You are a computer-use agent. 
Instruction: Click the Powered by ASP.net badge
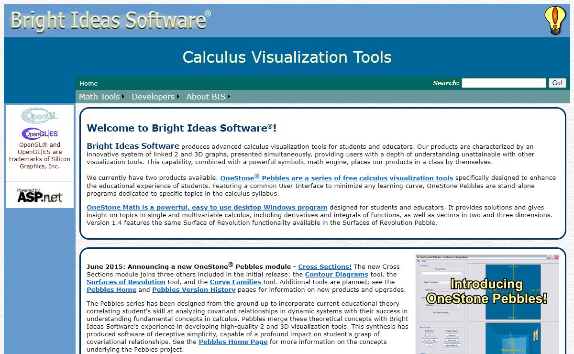40,195
